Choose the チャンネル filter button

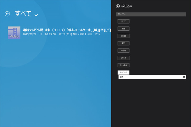[123, 65]
